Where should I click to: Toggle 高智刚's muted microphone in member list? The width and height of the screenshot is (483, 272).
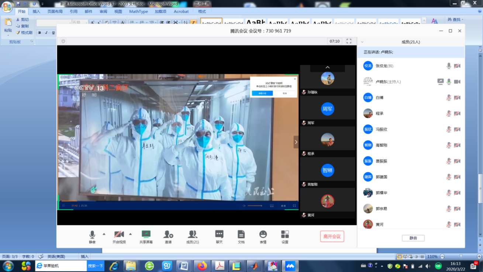tap(449, 145)
